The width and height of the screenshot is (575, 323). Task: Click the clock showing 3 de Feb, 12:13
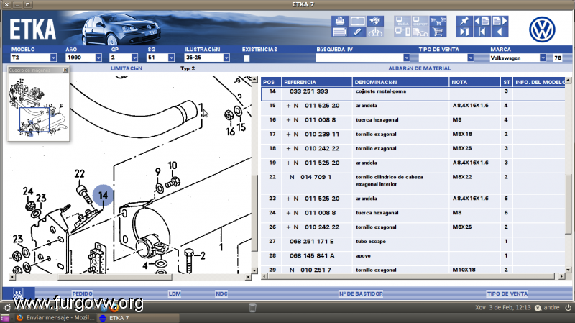502,308
